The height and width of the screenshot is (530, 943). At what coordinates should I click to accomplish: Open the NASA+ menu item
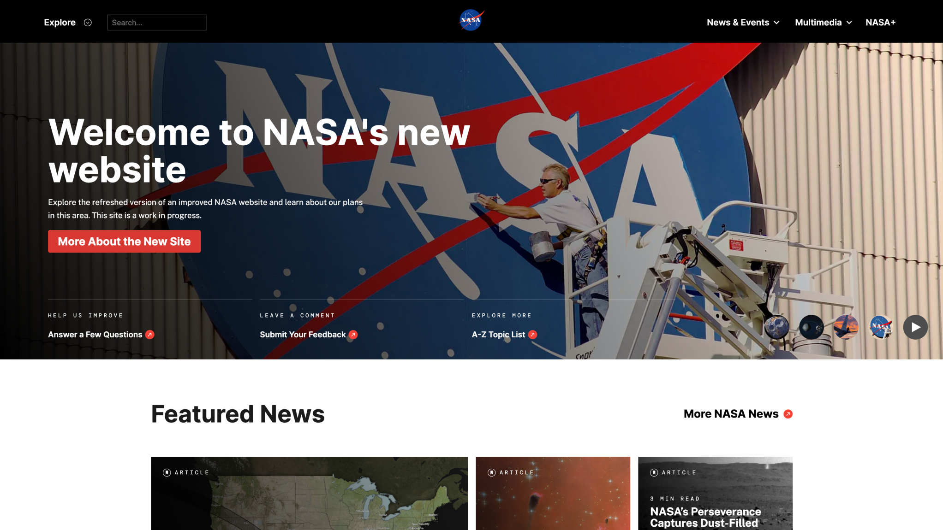(880, 22)
